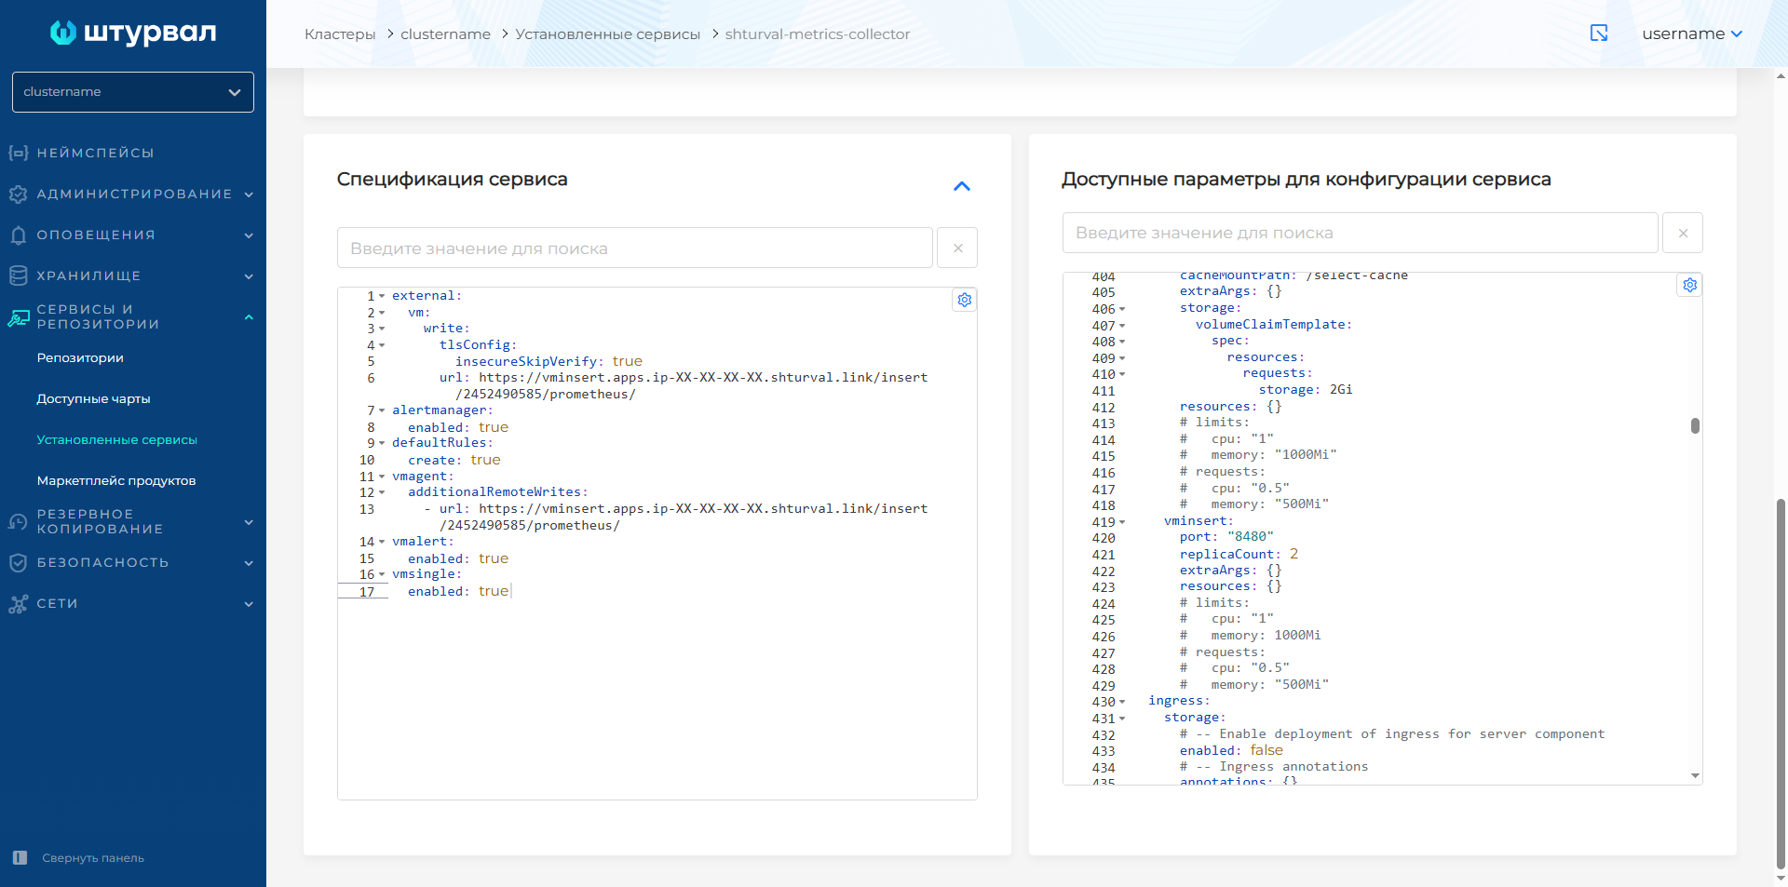Collapse the Спецификация сервиса section chevron
The image size is (1788, 887).
962,186
